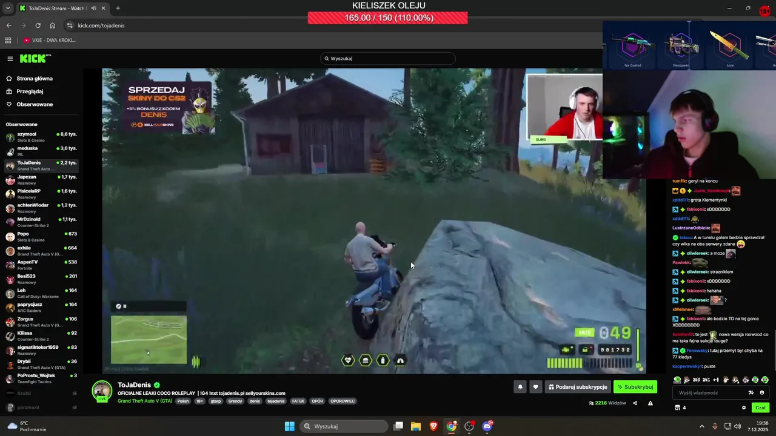Toggle stream notifications bell
The image size is (776, 436).
click(x=520, y=387)
